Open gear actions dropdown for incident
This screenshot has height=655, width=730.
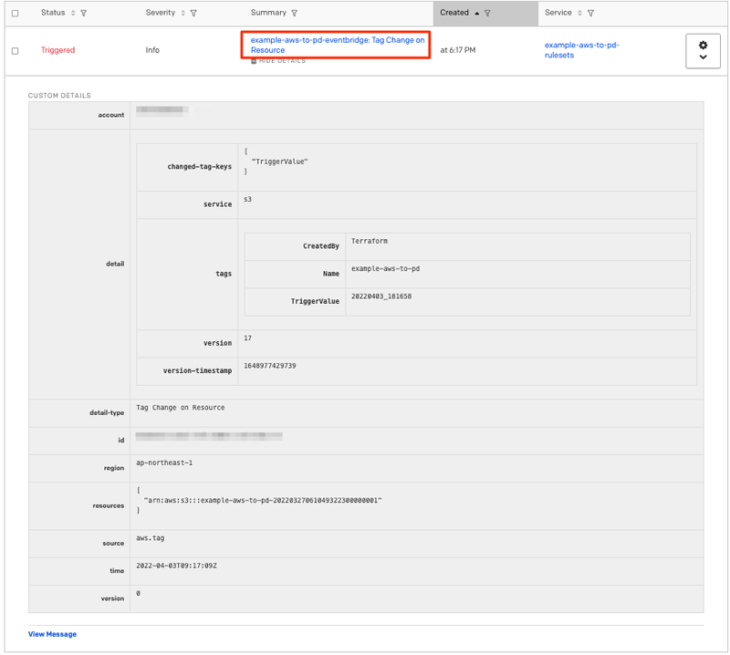coord(703,51)
